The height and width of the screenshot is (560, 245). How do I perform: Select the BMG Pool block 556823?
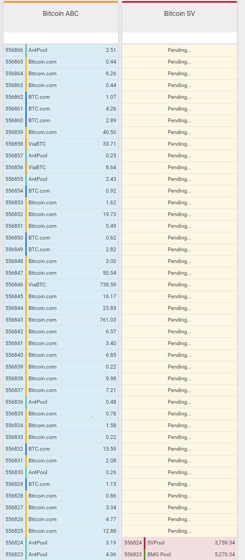[179, 554]
